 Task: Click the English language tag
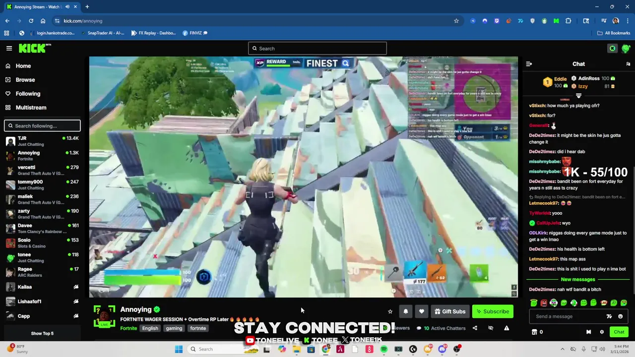150,328
